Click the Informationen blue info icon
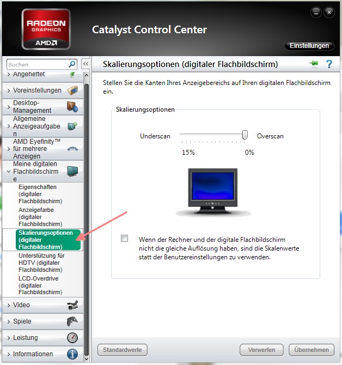Viewport: 342px width, 365px height. click(72, 354)
